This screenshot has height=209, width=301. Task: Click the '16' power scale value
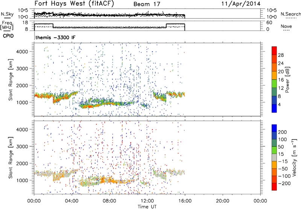point(281,80)
